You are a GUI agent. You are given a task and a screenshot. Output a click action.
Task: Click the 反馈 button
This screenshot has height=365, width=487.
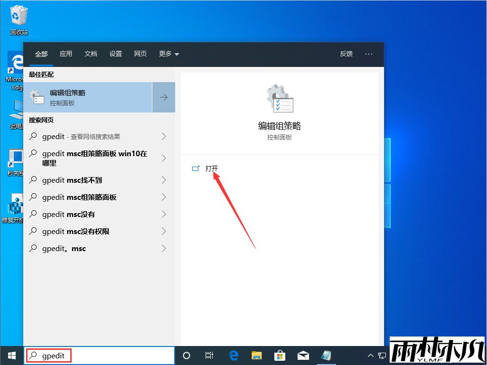click(346, 54)
